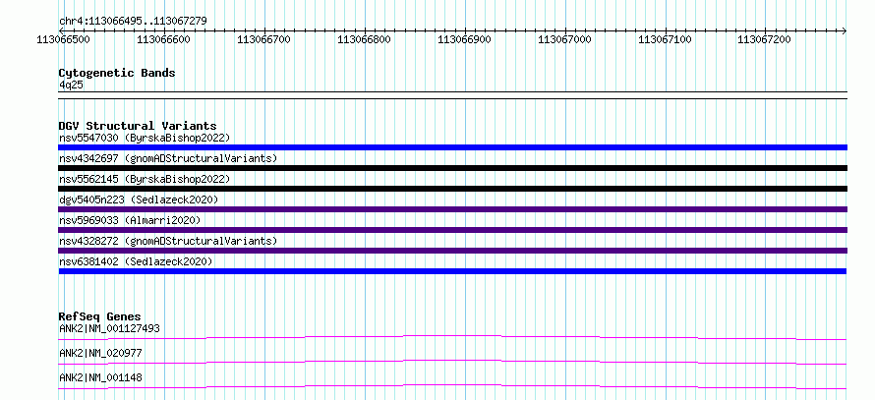Open gene ANK2|NM_020977 label
Screen dimensions: 875x400
click(100, 353)
